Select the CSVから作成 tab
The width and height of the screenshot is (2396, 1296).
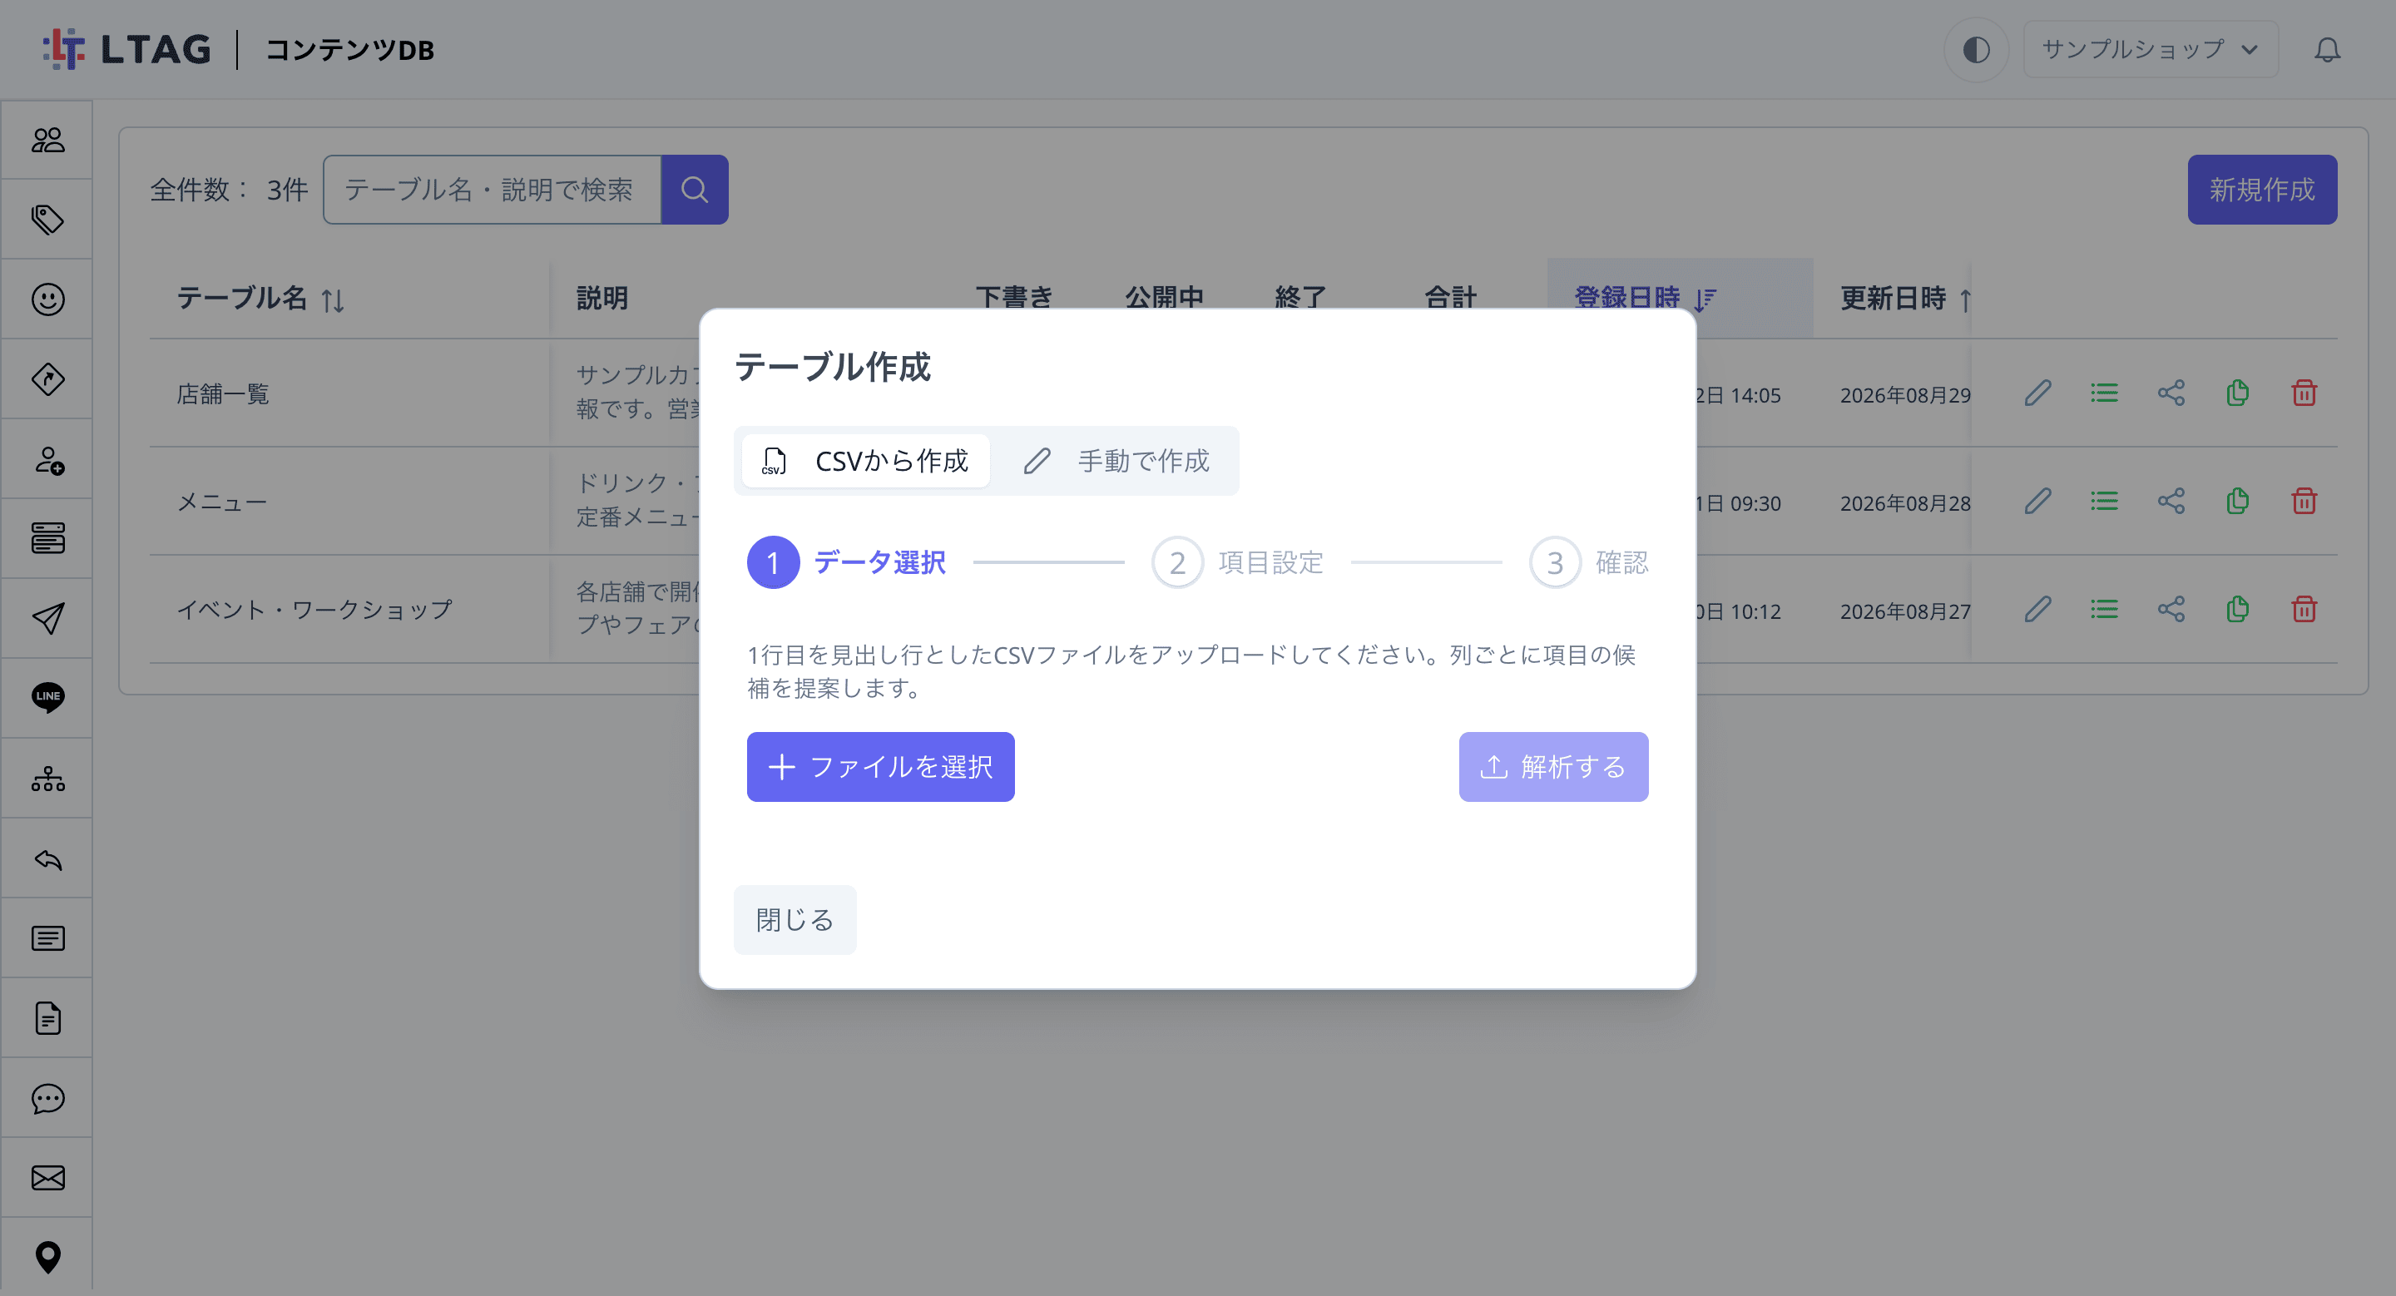[x=866, y=461]
